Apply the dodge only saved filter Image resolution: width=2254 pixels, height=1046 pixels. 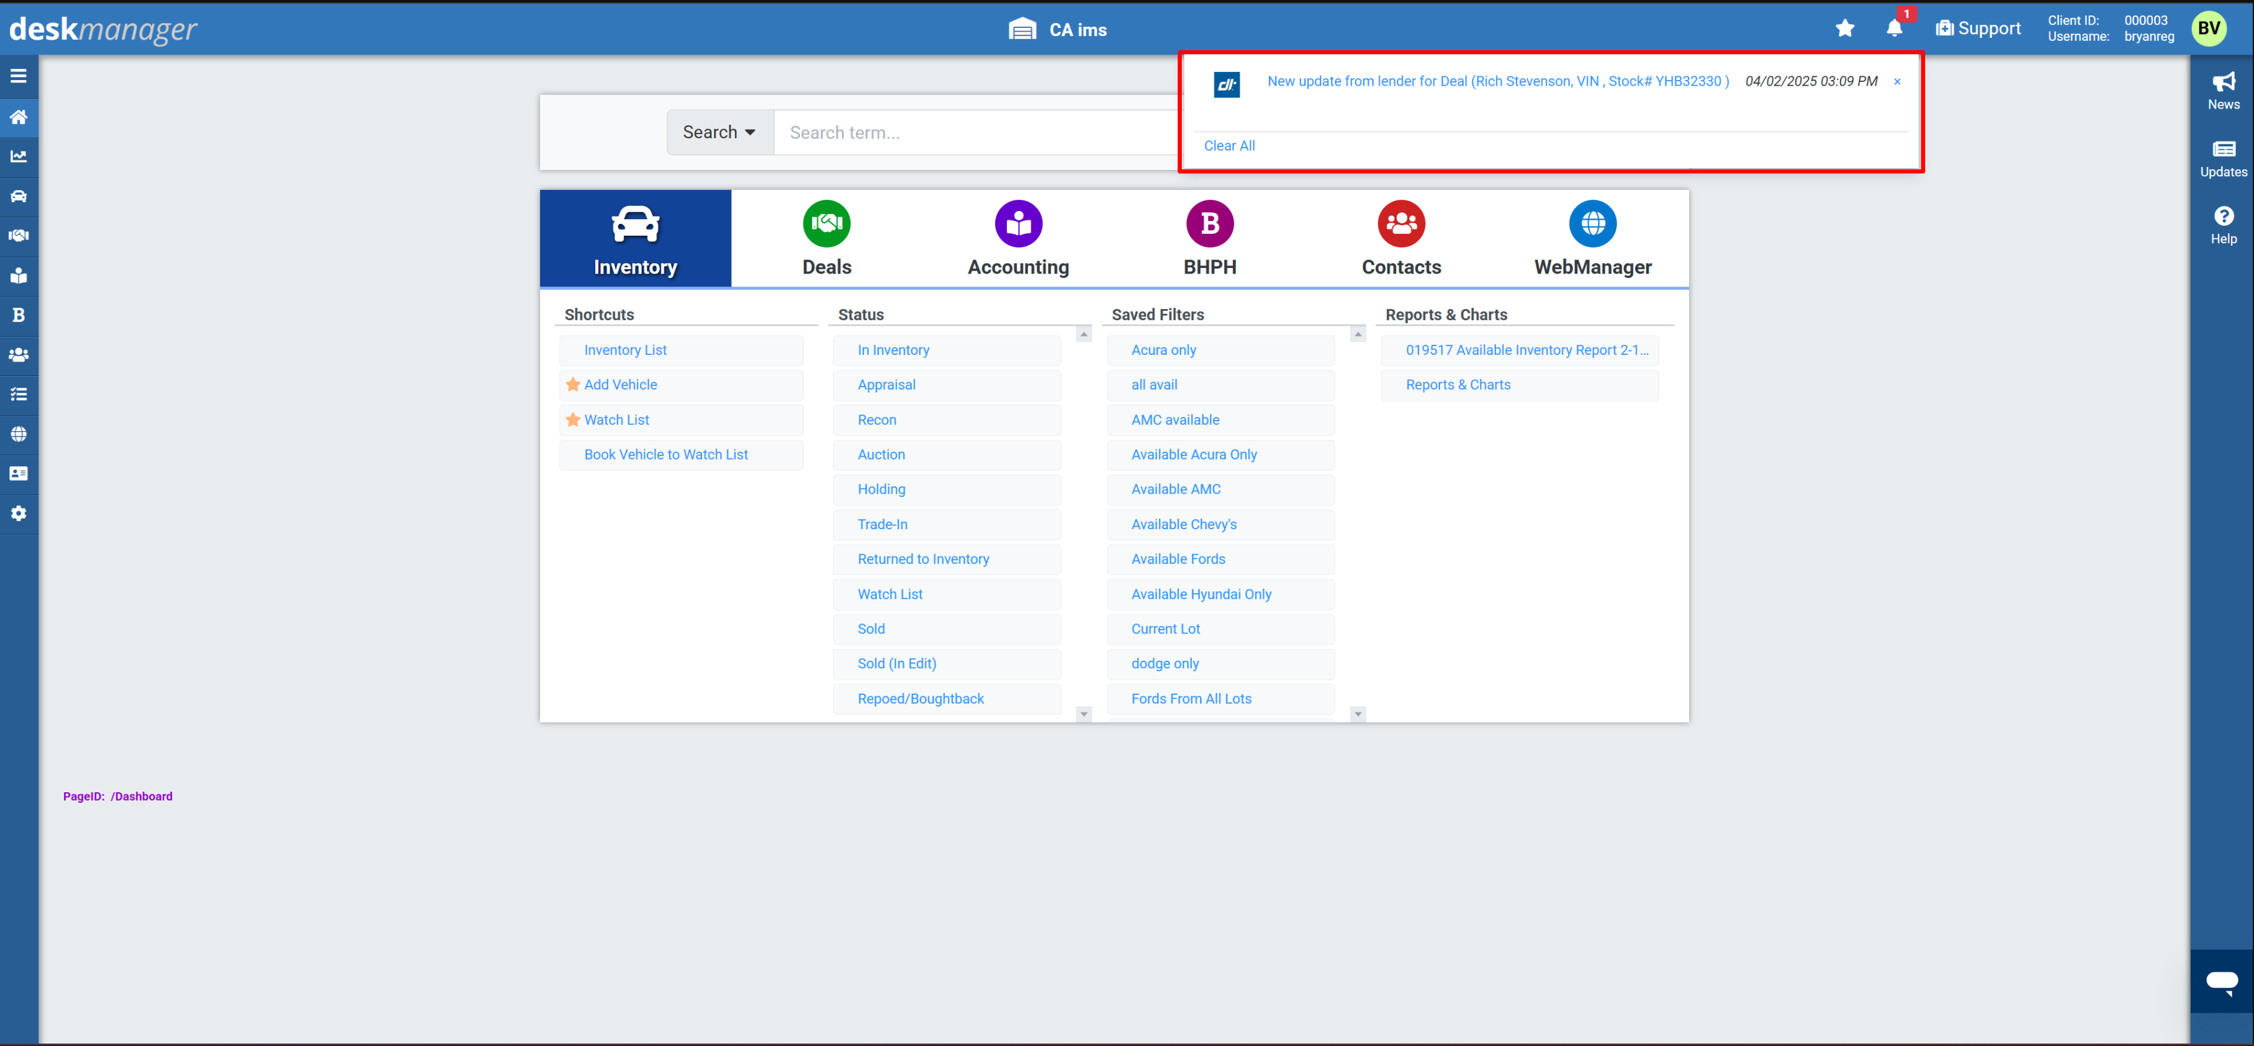[1220, 664]
